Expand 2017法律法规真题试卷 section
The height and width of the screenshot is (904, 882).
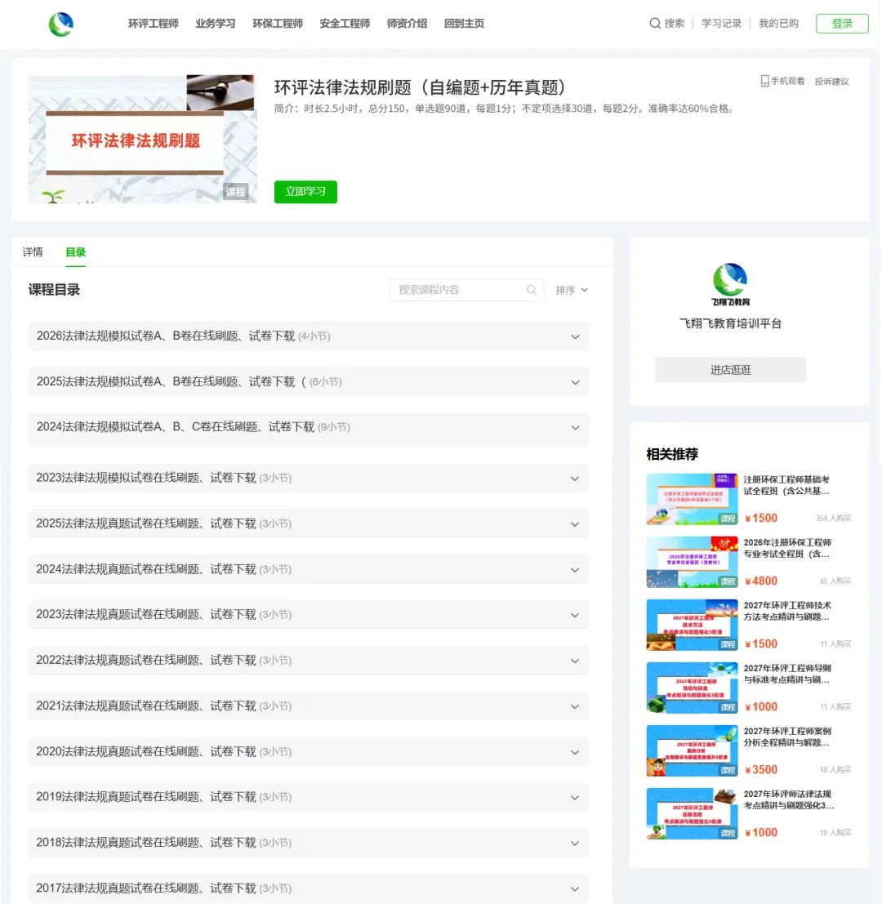(x=309, y=888)
